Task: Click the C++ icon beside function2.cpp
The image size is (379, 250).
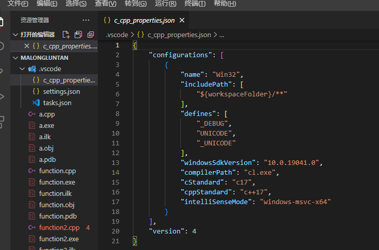Action: click(x=32, y=227)
